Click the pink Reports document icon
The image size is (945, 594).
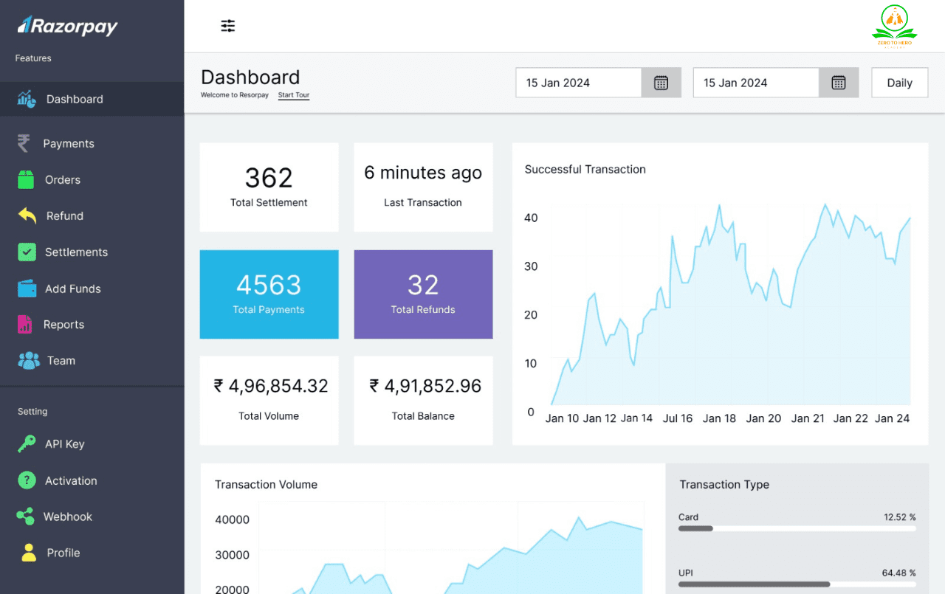[25, 324]
